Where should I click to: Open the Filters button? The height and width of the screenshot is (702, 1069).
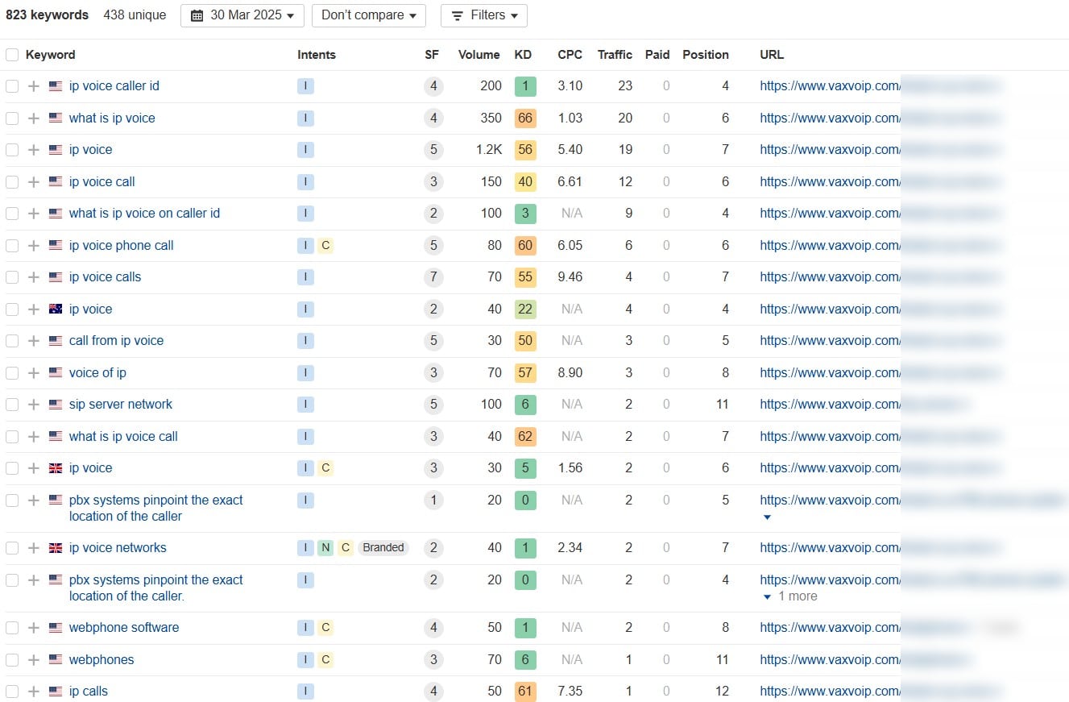click(484, 15)
